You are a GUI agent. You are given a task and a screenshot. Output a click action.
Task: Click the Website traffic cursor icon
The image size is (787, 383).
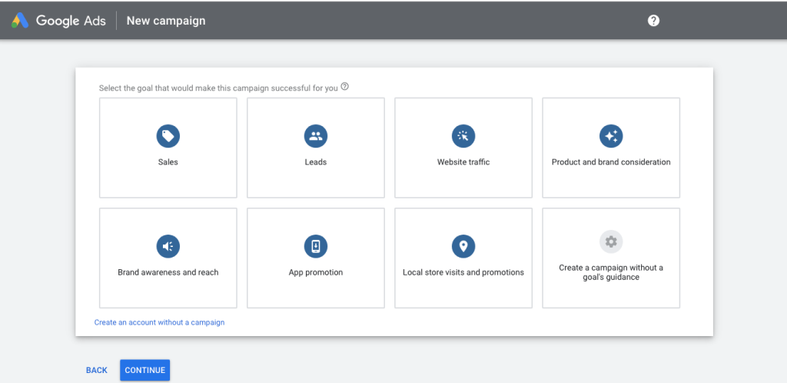[x=463, y=136]
